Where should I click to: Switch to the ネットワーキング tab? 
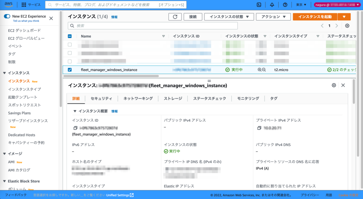pos(138,99)
